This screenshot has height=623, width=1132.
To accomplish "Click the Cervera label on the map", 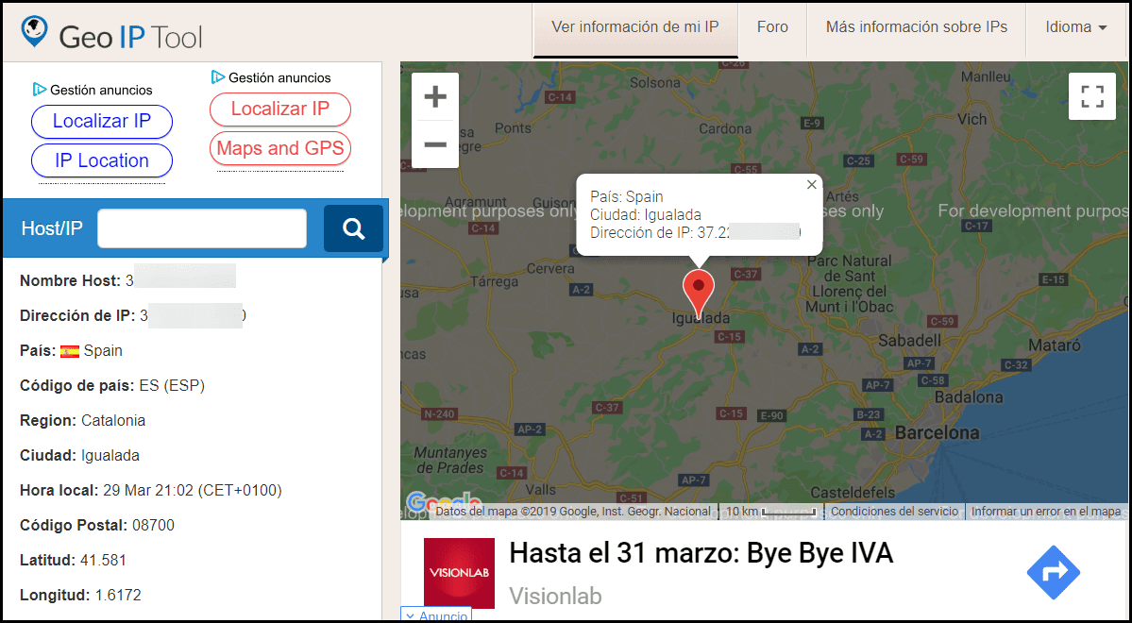I will pyautogui.click(x=550, y=268).
